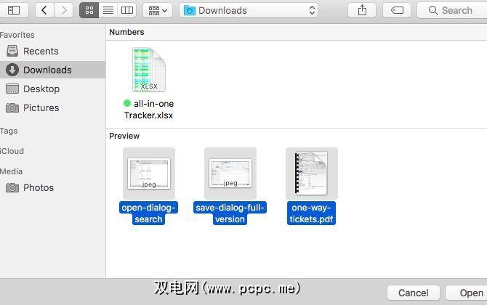
Task: Click the open-dialog-search file name
Action: [x=148, y=213]
